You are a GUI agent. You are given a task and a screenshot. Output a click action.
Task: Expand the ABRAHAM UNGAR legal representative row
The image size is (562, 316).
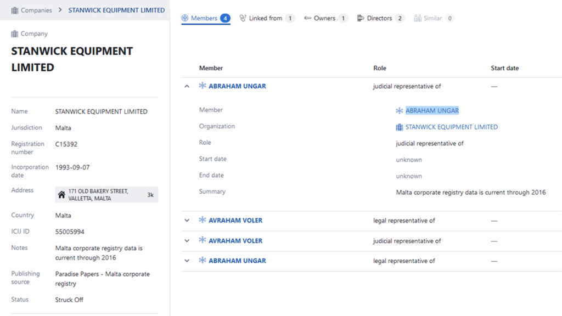(187, 261)
